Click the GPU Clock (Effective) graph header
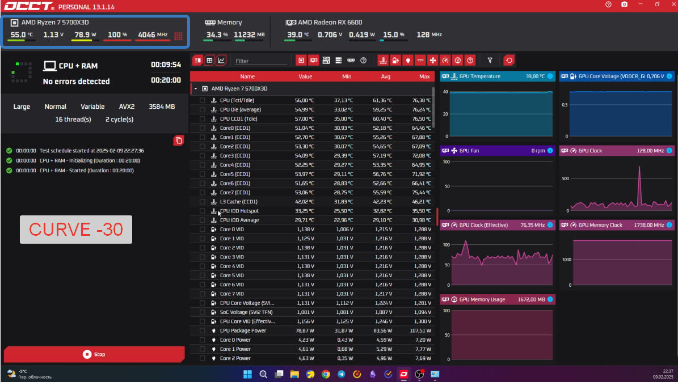Screen dimensions: 678x382 pyautogui.click(x=498, y=224)
